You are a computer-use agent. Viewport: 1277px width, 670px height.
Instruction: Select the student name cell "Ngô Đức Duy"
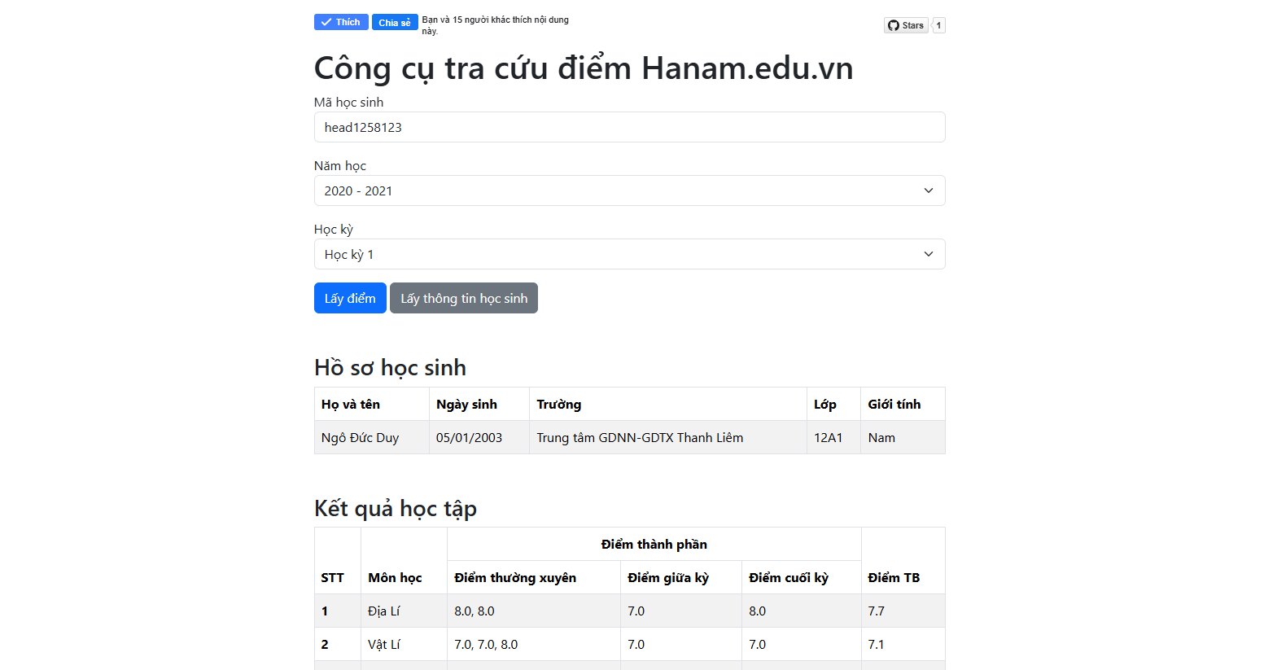pos(360,437)
